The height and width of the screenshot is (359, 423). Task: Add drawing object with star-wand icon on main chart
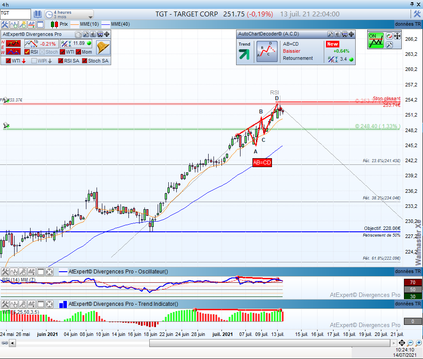(23, 24)
